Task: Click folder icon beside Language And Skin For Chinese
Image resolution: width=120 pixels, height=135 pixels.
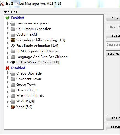Action: [13, 57]
